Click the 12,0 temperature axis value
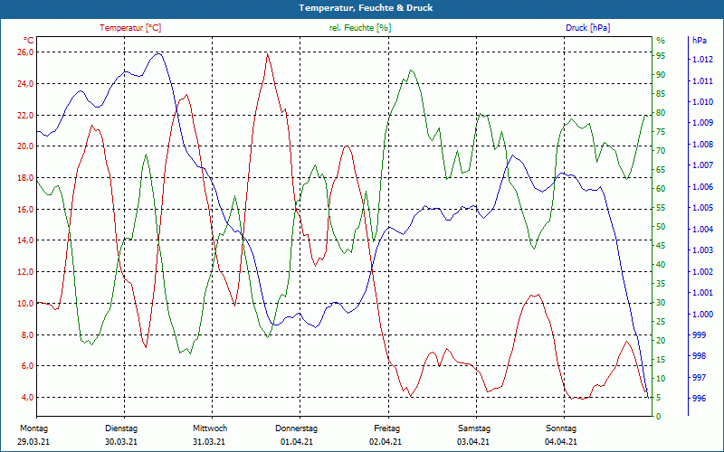The height and width of the screenshot is (452, 724). pos(26,272)
